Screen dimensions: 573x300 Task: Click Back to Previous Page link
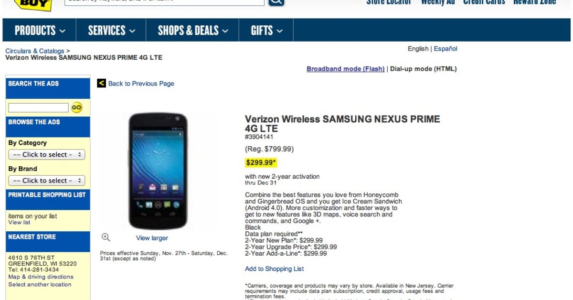(141, 84)
